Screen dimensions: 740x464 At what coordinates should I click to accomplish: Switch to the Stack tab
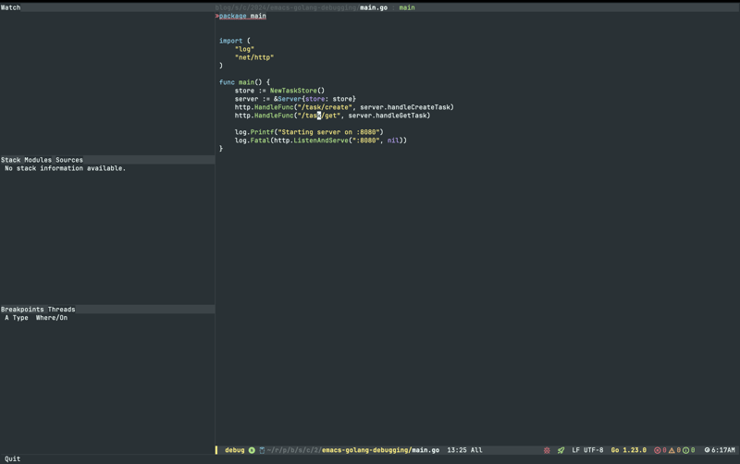10,160
